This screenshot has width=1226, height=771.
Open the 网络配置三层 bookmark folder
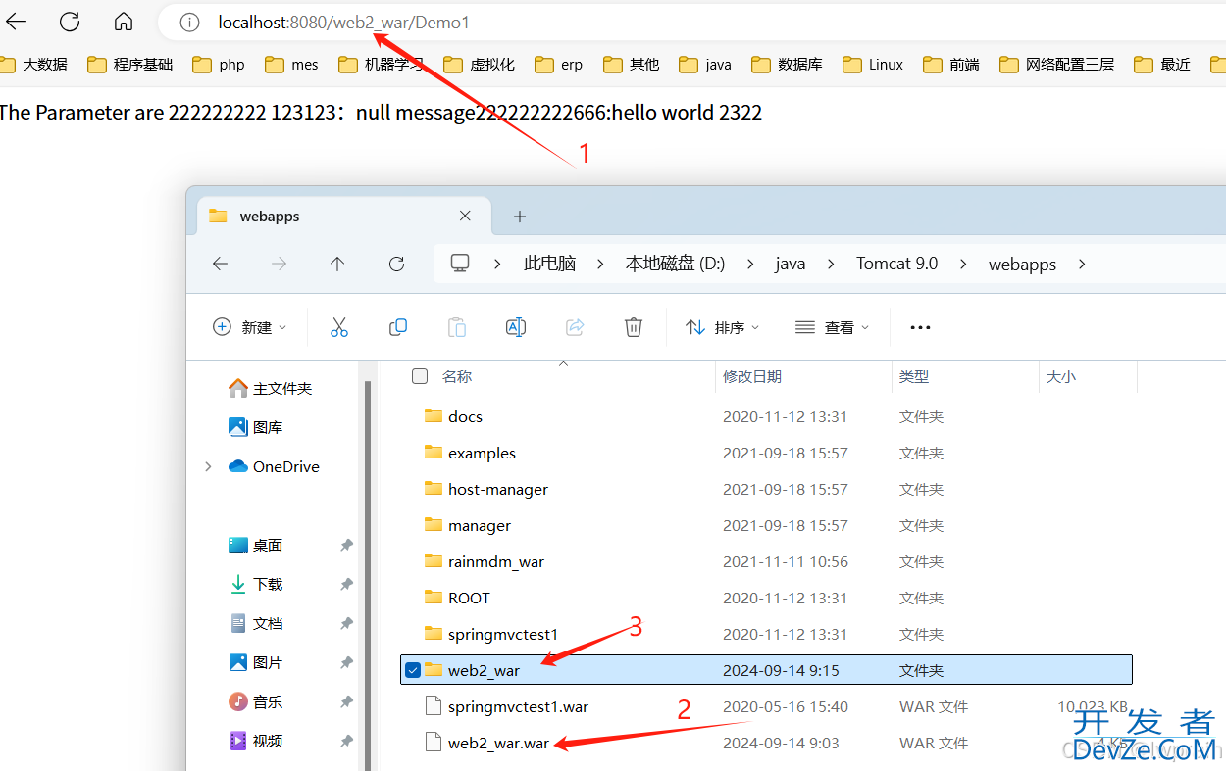pyautogui.click(x=1057, y=65)
